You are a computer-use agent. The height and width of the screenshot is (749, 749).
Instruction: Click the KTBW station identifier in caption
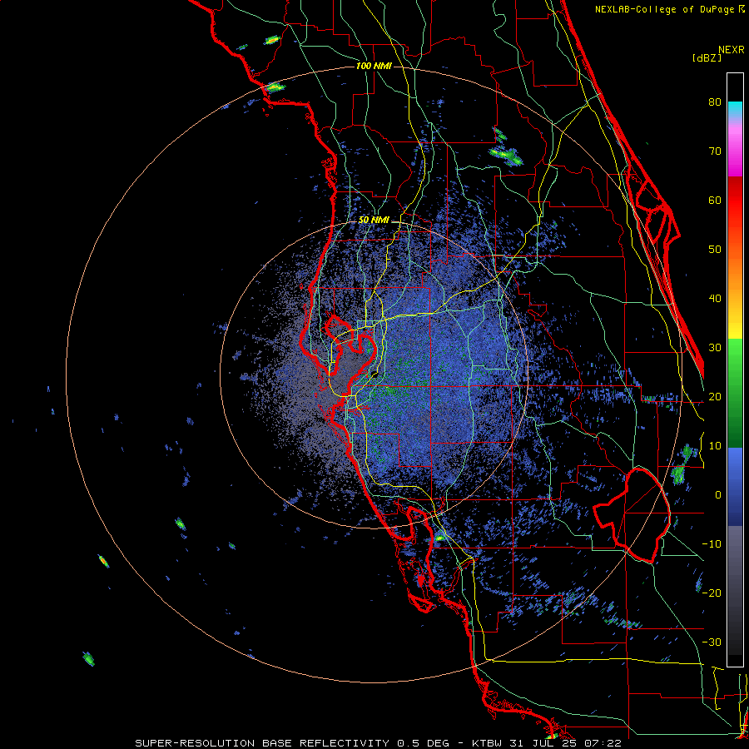click(x=486, y=743)
